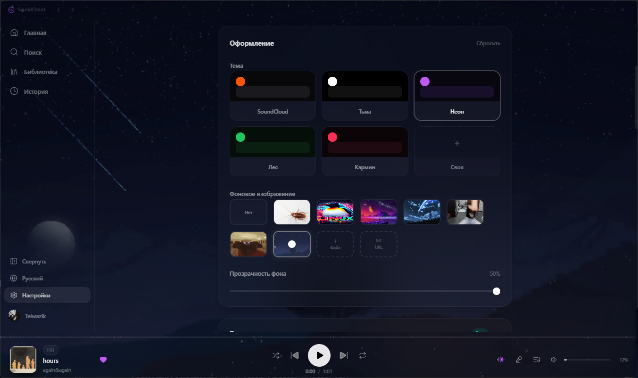Viewport: 638px width, 378px height.
Task: Click the 50% opacity value
Action: 495,274
